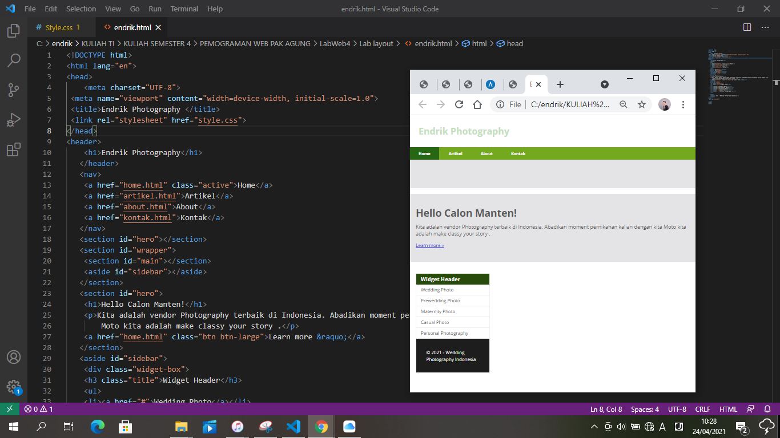Open File Explorer from the taskbar
The height and width of the screenshot is (438, 780).
click(181, 427)
